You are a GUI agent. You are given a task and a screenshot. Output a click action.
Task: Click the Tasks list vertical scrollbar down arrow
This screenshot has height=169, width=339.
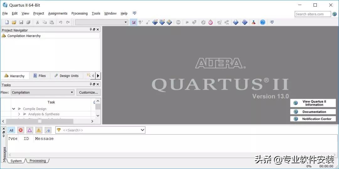point(98,116)
